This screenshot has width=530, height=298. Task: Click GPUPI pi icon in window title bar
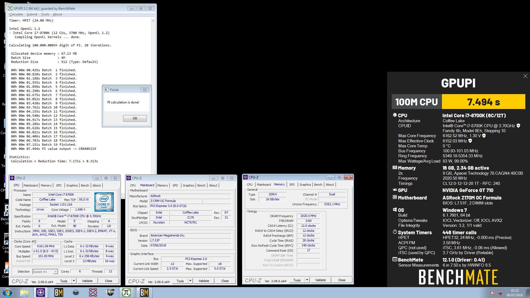point(10,8)
